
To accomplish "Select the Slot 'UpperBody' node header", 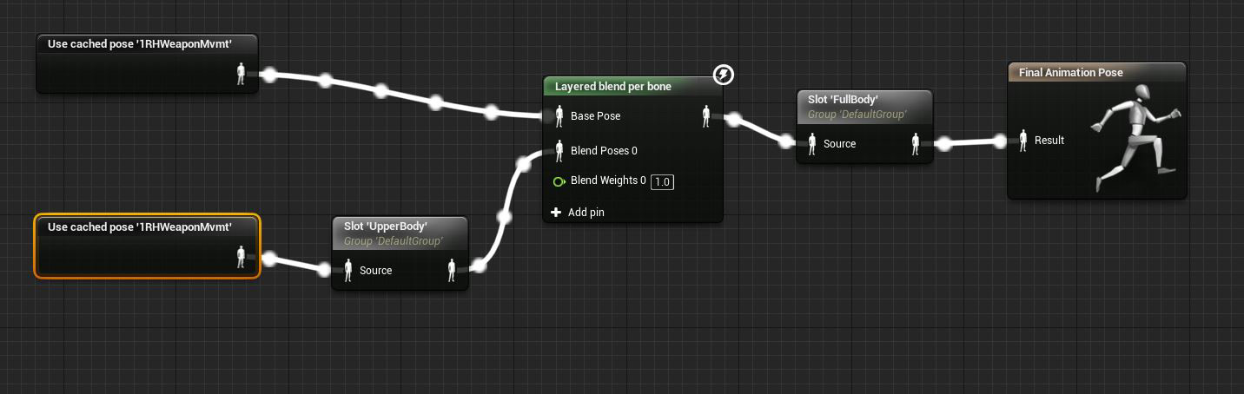I will [400, 233].
